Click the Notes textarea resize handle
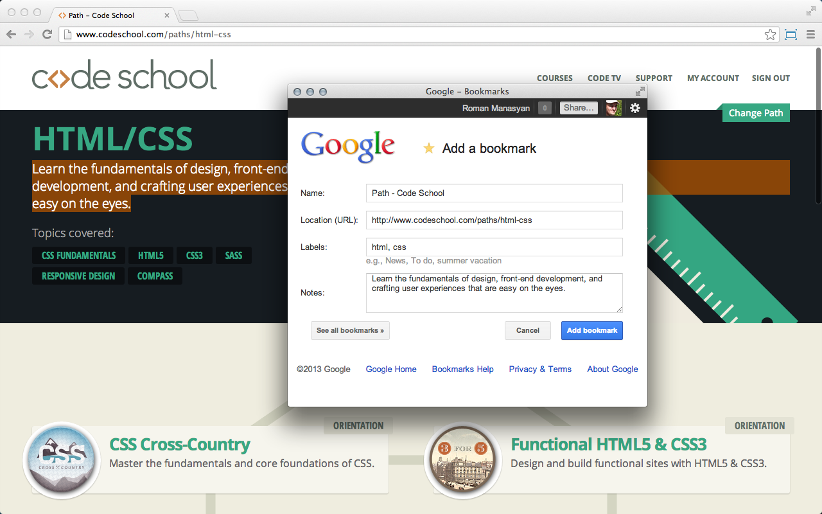The height and width of the screenshot is (514, 822). click(x=618, y=308)
